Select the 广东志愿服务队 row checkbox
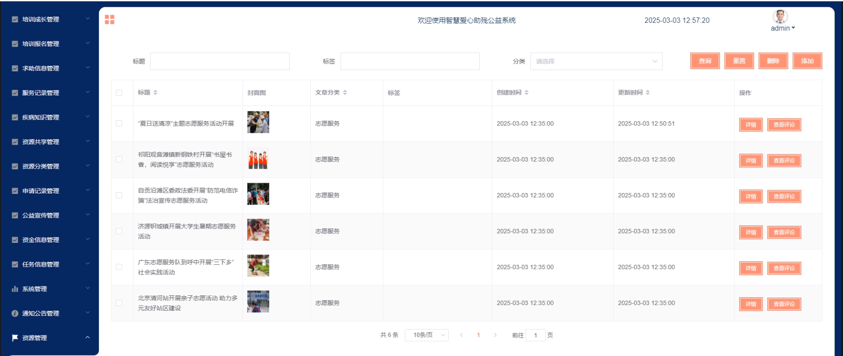 pyautogui.click(x=119, y=267)
